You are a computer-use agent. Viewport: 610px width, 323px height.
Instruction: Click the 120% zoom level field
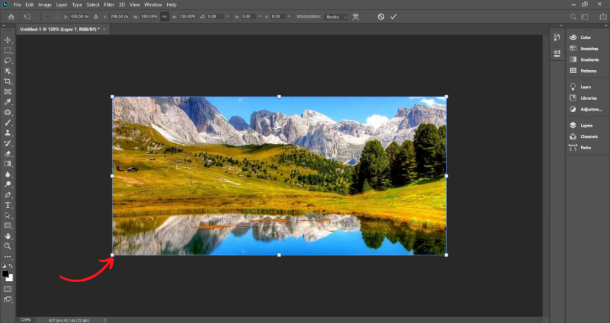(x=25, y=320)
